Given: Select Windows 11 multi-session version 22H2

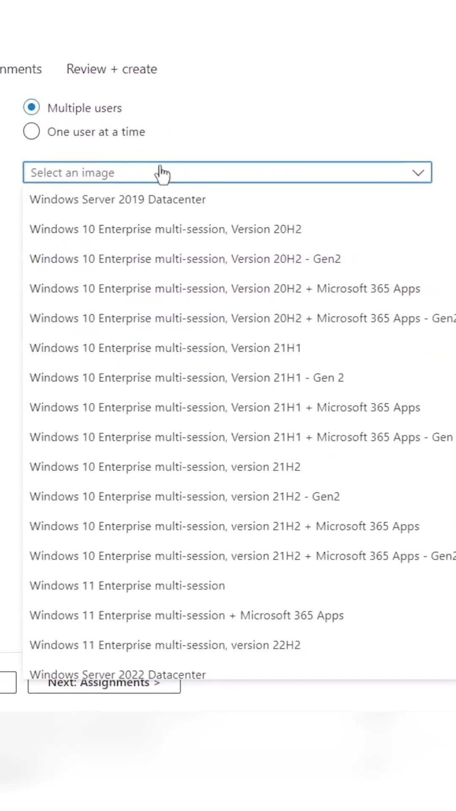Looking at the screenshot, I should (165, 645).
